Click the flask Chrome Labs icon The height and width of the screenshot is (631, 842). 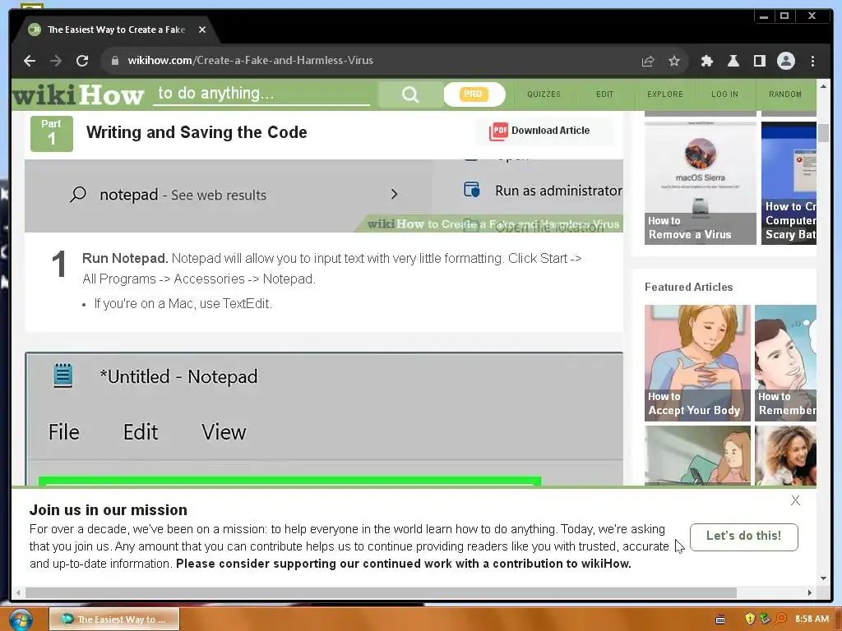click(x=733, y=61)
